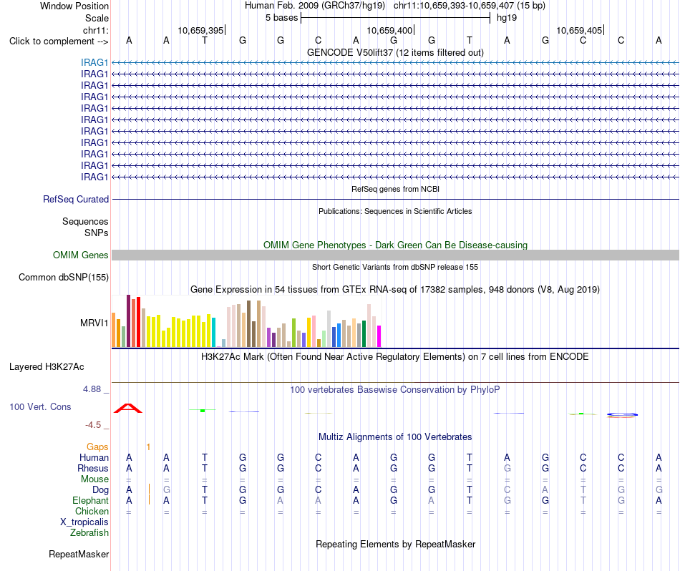
Task: Click the dark green bar in GTEx chart
Action: click(364, 334)
